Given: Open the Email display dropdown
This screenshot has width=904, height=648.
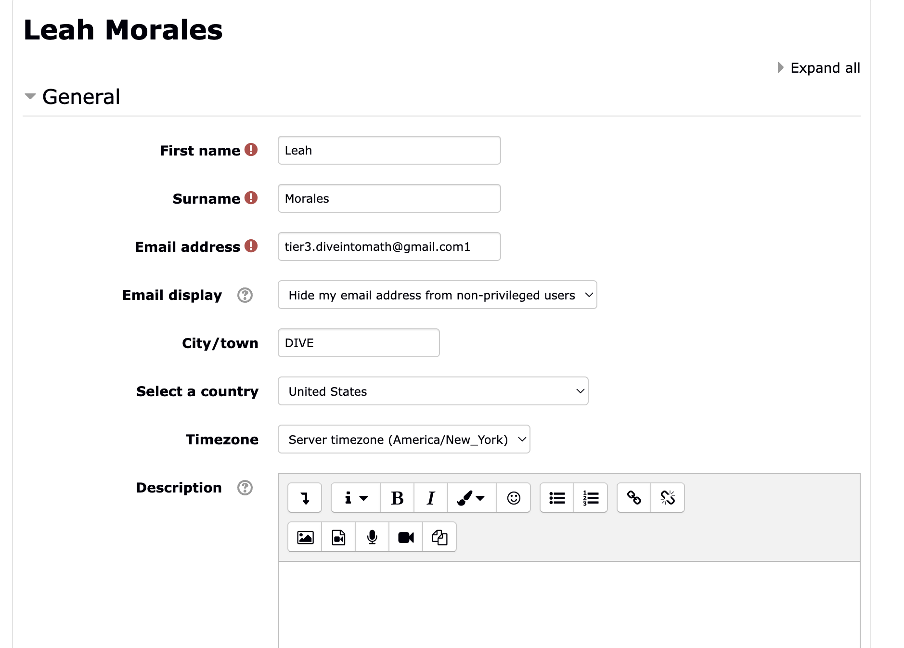Looking at the screenshot, I should (x=437, y=295).
